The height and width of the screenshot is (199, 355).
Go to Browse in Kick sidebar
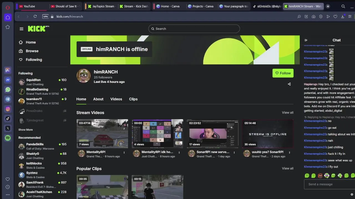(29, 51)
